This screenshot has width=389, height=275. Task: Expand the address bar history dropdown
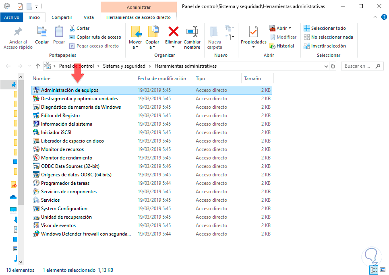326,66
